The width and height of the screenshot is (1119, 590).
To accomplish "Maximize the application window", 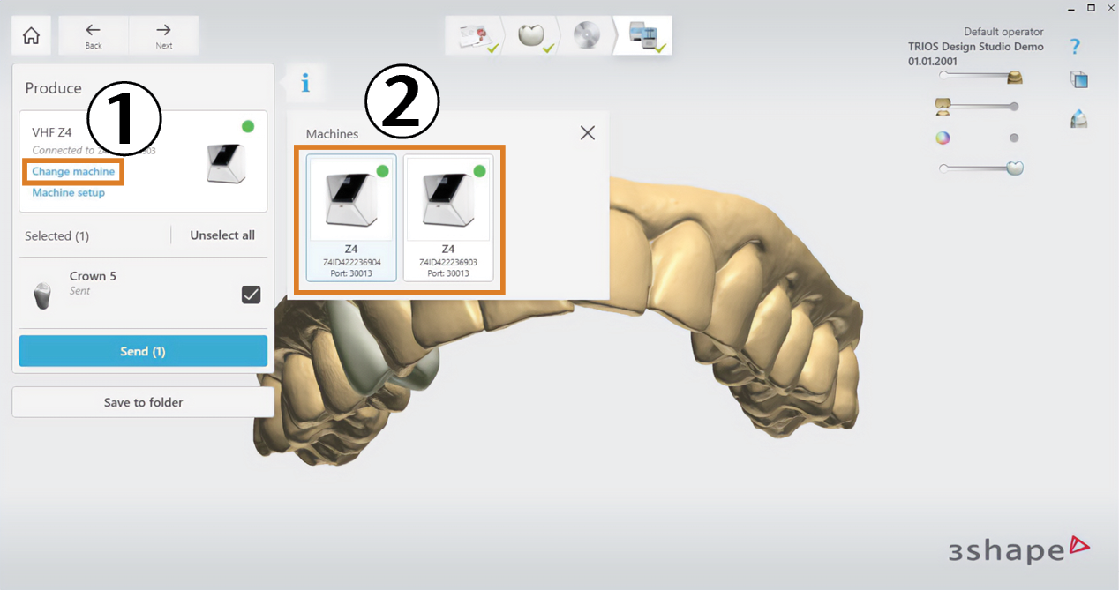I will 1091,7.
